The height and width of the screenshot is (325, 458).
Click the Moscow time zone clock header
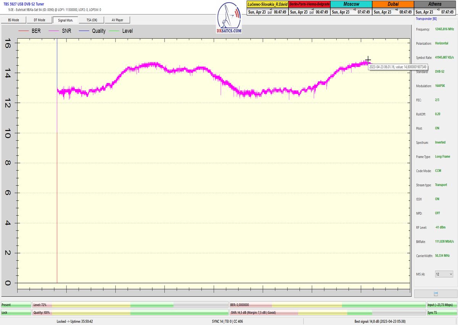click(350, 4)
